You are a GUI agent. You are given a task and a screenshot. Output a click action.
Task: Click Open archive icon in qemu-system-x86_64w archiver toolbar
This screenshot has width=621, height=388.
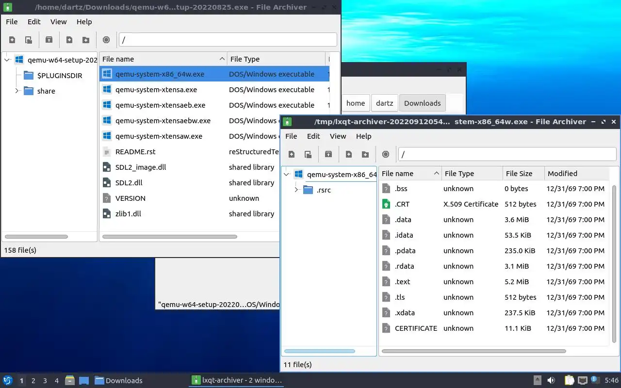(x=308, y=154)
